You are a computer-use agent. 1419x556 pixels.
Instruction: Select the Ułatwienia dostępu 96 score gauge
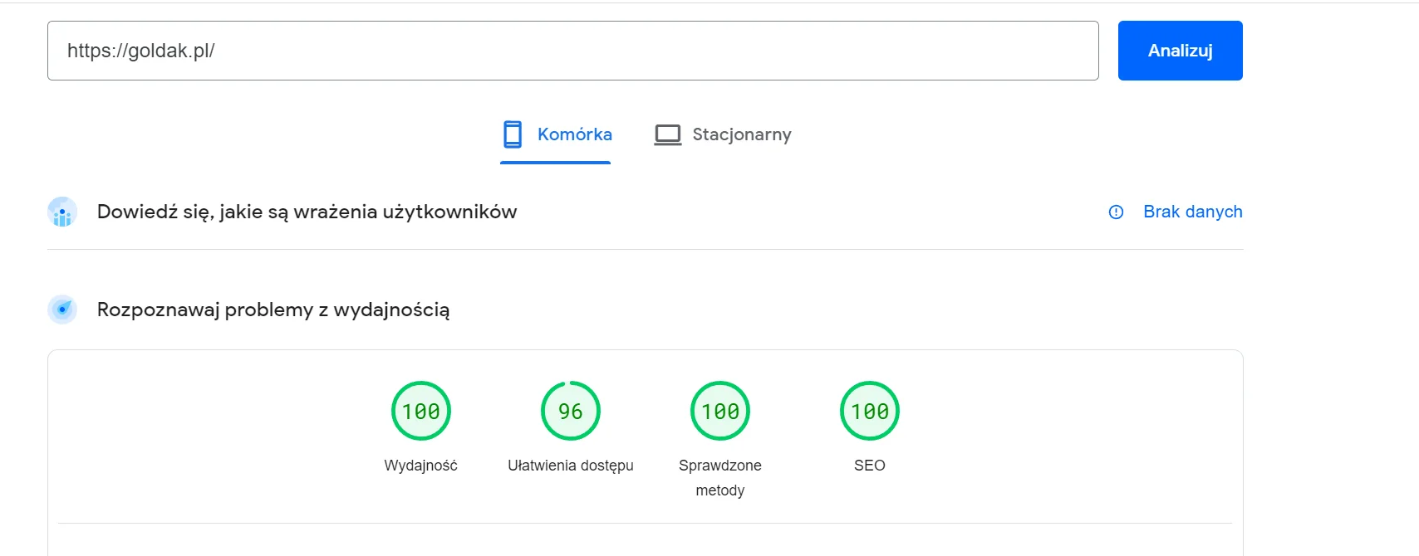point(571,411)
